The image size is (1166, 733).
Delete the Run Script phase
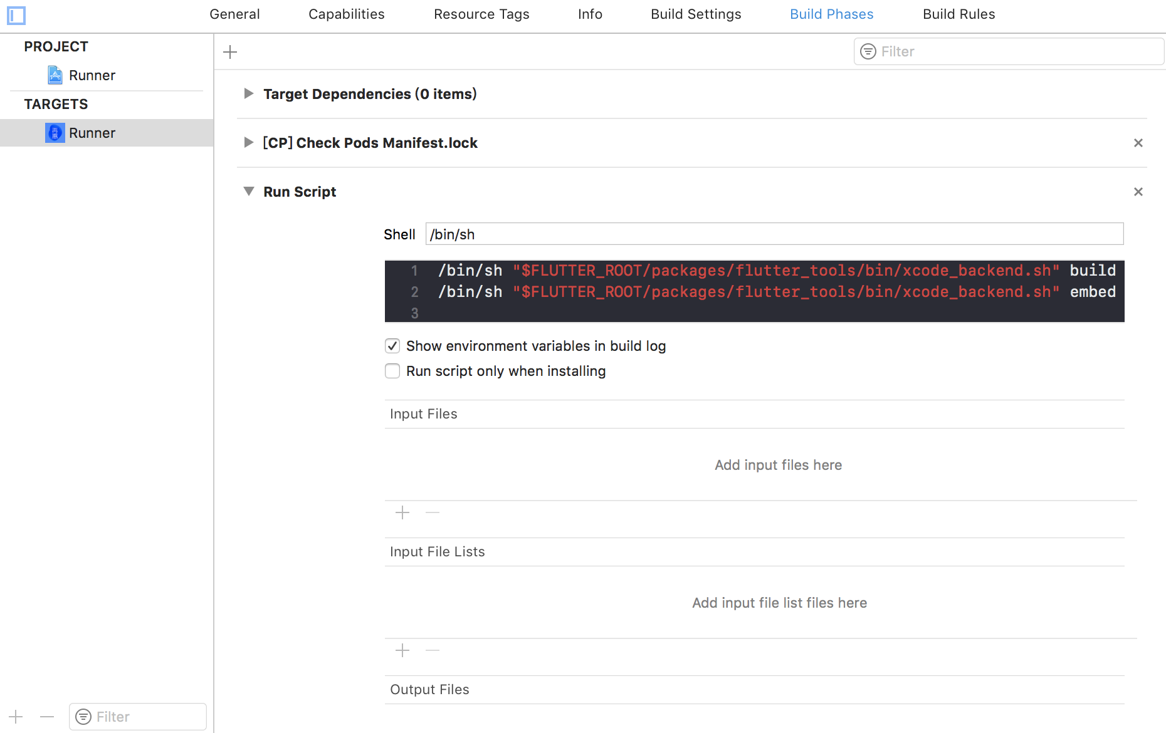[x=1138, y=192]
